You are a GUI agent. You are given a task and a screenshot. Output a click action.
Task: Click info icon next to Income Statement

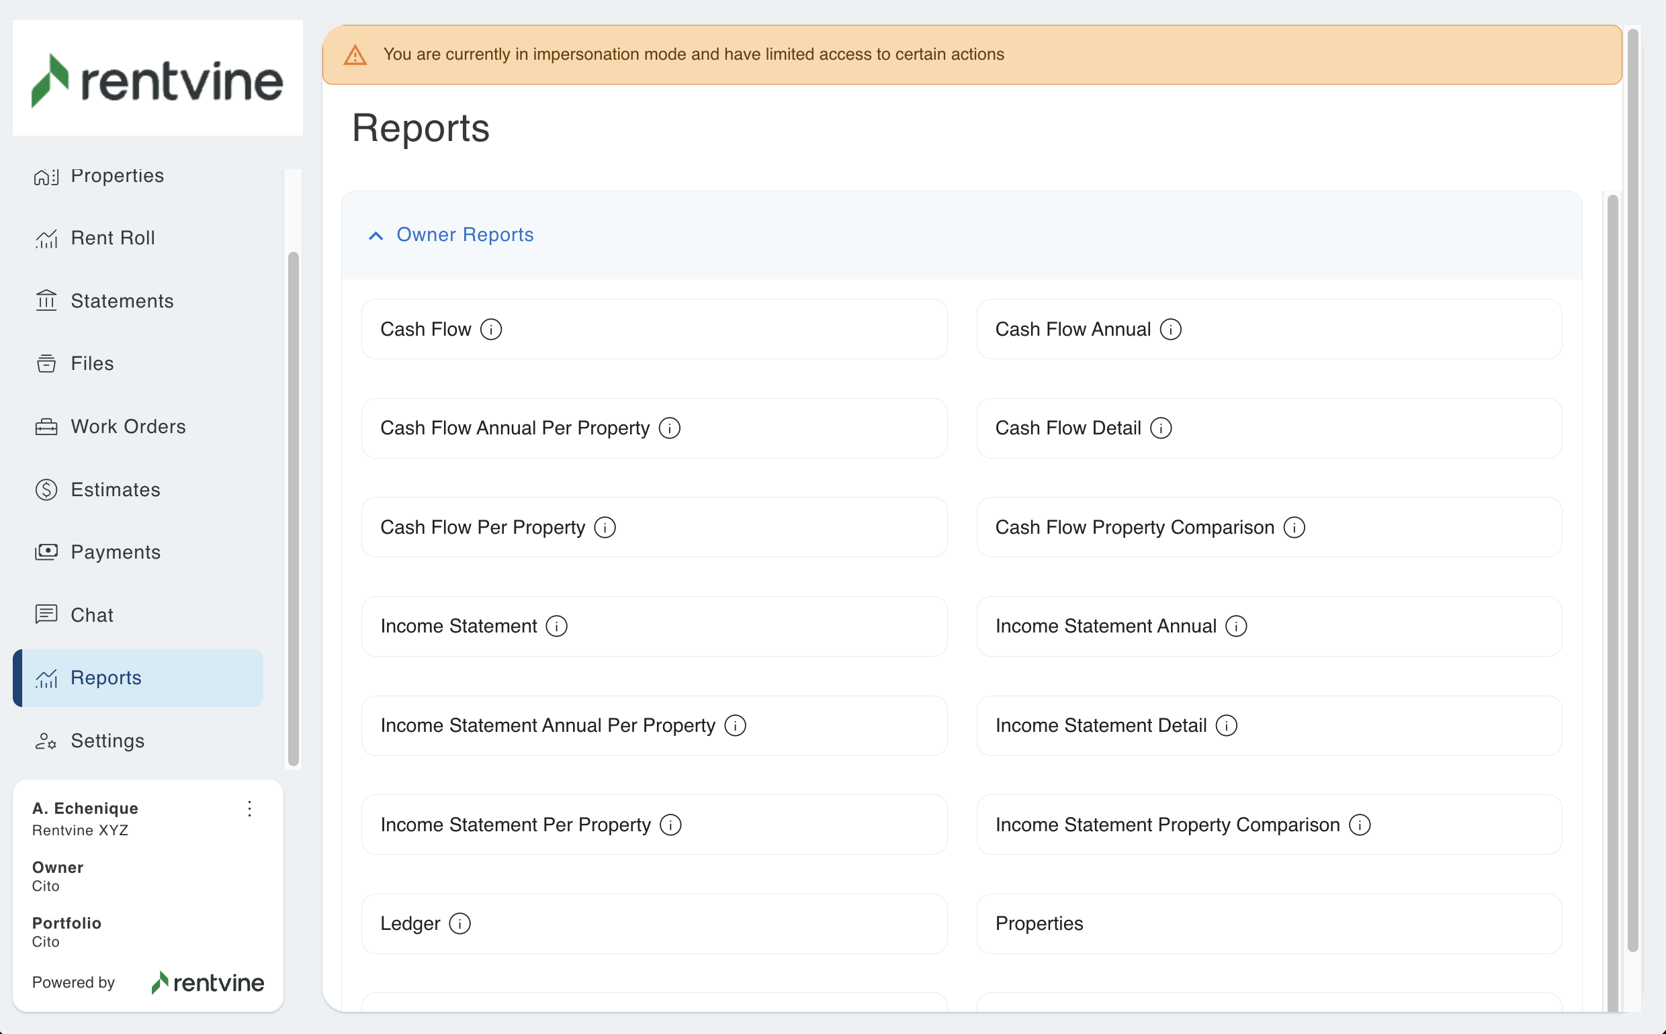[x=556, y=626]
